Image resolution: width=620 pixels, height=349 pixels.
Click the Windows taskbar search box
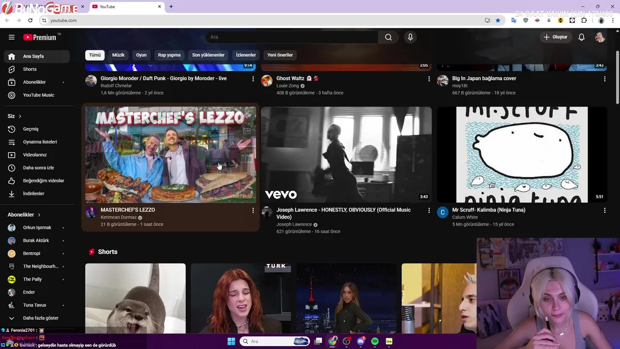(x=275, y=341)
